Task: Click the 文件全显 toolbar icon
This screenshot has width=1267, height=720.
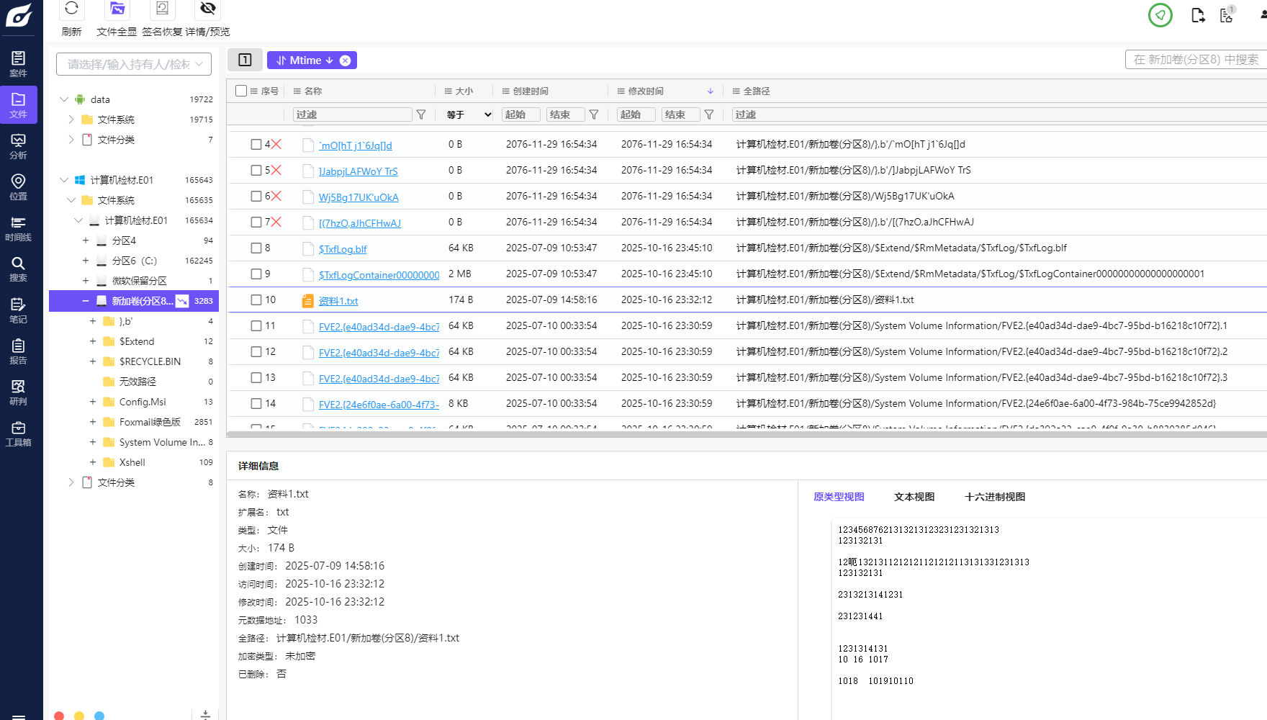Action: click(x=117, y=9)
